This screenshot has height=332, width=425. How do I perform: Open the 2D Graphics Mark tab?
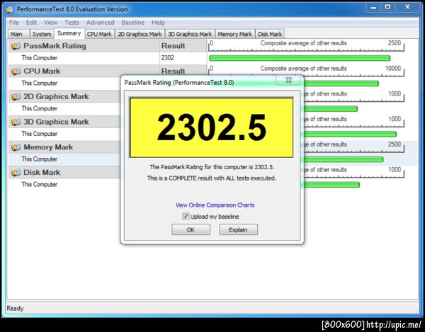click(x=140, y=34)
